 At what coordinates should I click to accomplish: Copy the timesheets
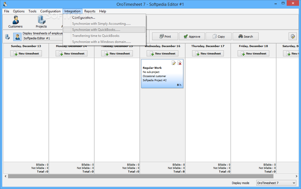point(219,36)
